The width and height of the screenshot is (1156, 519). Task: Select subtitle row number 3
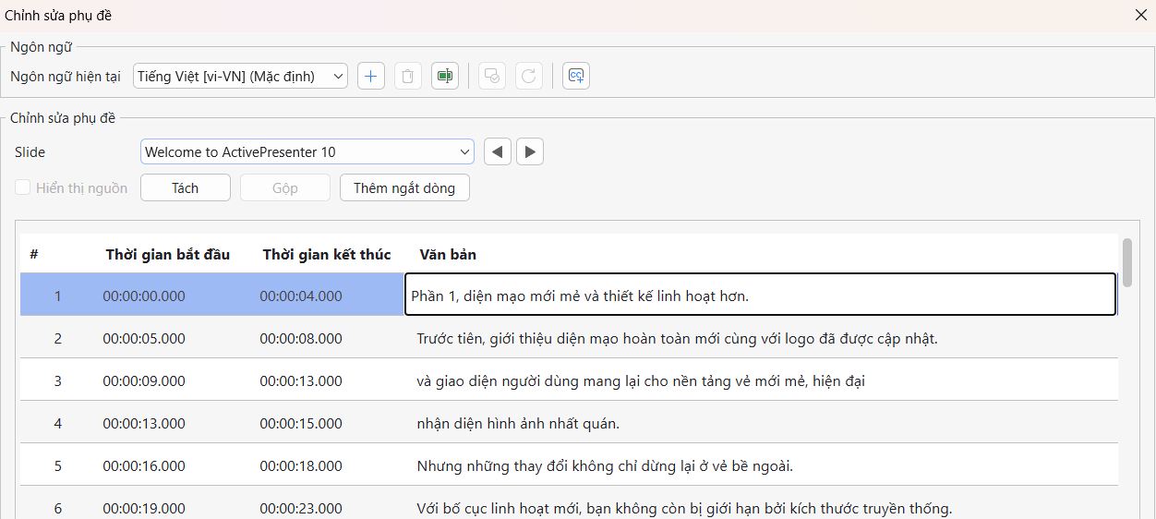point(57,380)
